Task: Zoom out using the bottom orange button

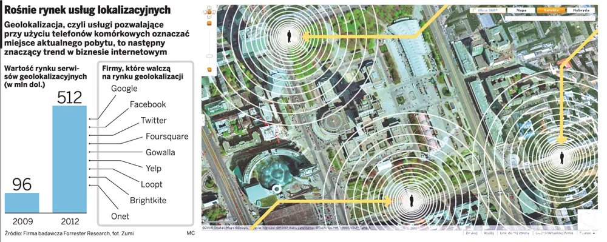Action: pyautogui.click(x=209, y=70)
